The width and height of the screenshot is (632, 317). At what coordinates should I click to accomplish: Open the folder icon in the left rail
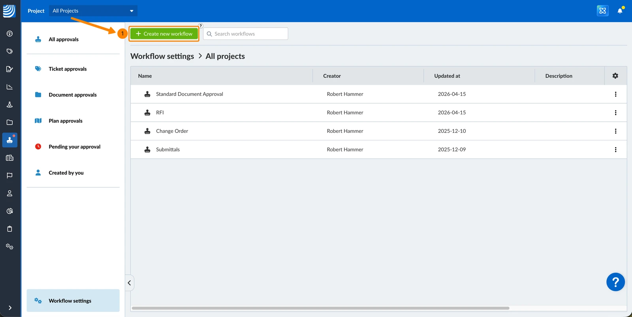click(x=10, y=122)
